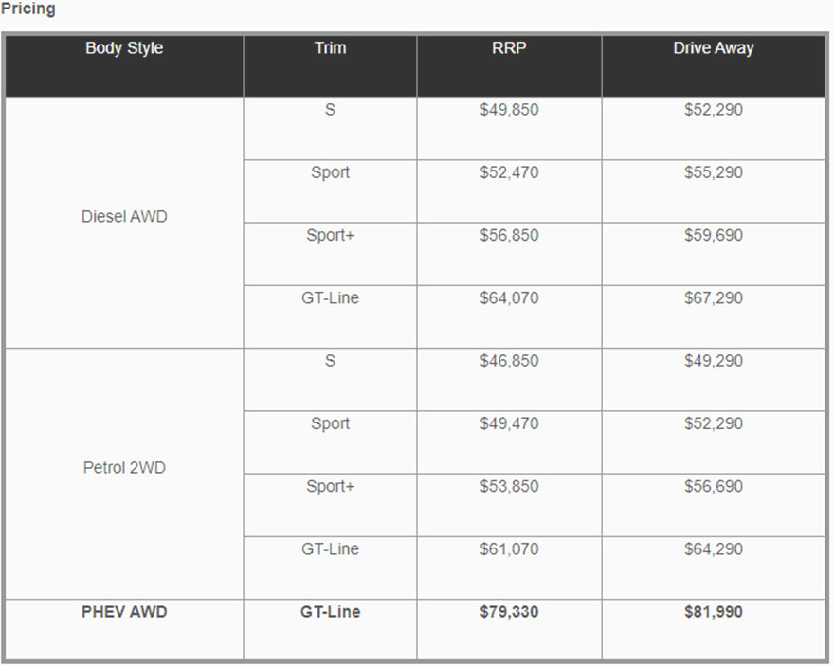Select the Petrol 2WD body style cell
834x665 pixels.
click(124, 468)
